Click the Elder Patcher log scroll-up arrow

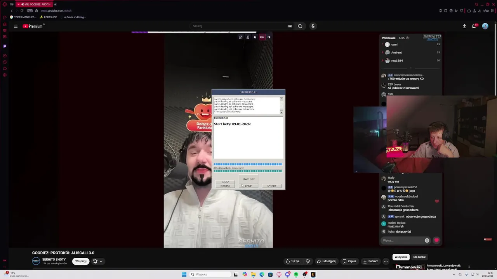(x=282, y=99)
